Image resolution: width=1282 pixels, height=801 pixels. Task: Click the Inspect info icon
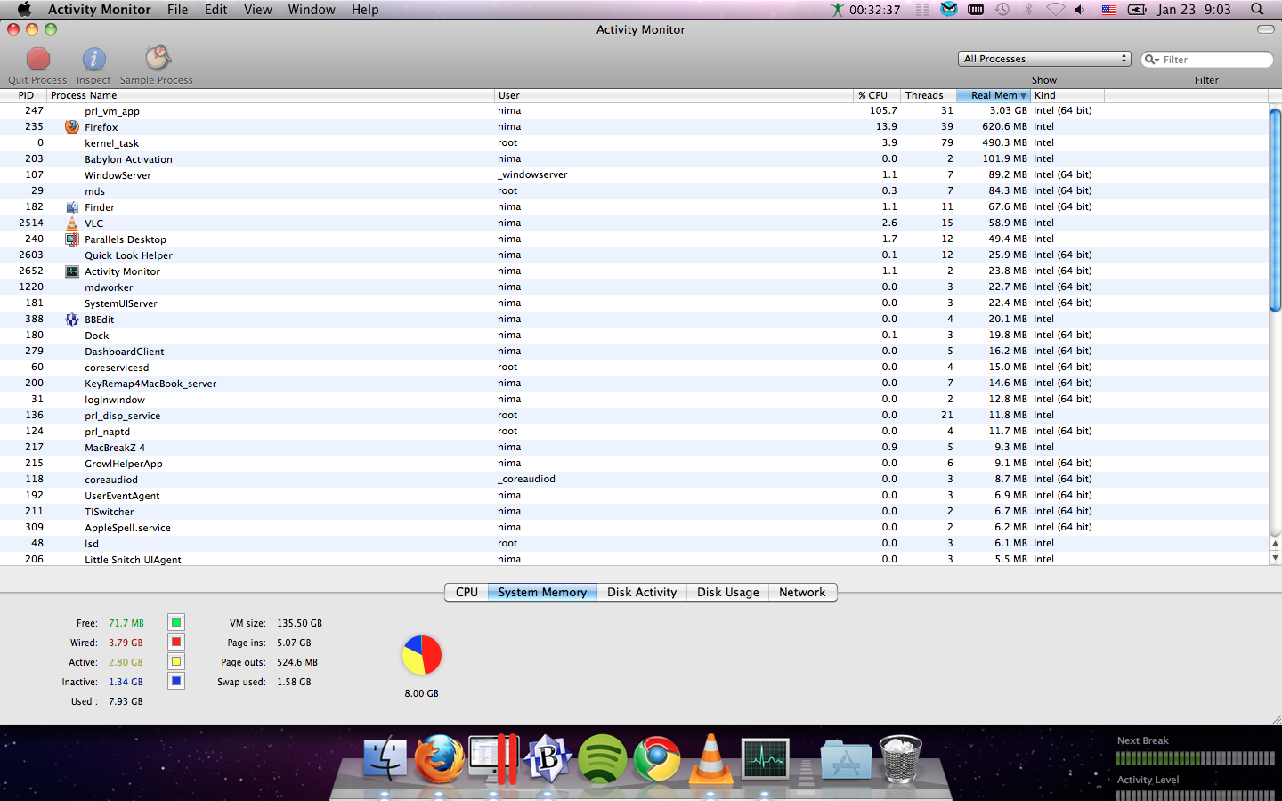pos(93,59)
